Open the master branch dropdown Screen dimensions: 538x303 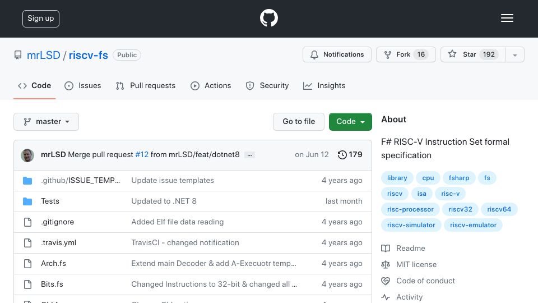tap(47, 122)
